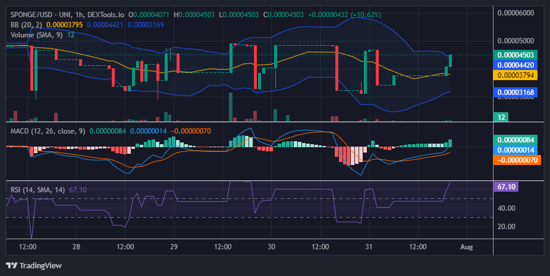This screenshot has height=276, width=550.
Task: Click the latest green candlestick on price chart
Action: [x=450, y=61]
